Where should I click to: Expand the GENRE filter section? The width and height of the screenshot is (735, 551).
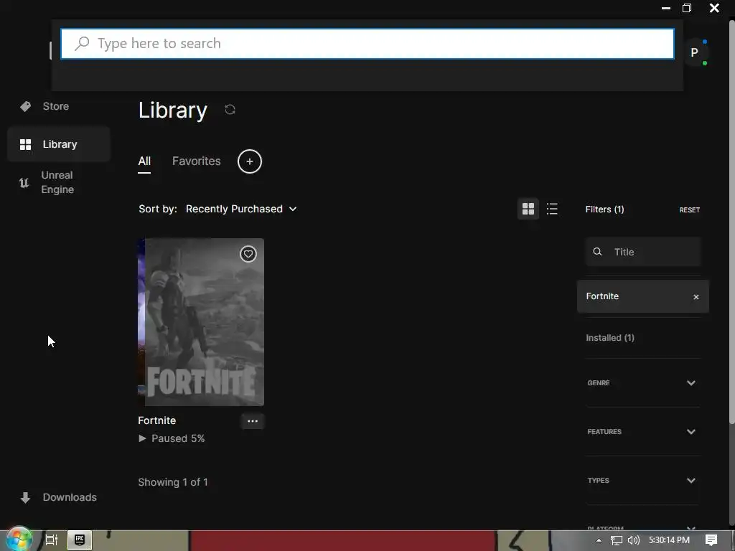tap(642, 383)
